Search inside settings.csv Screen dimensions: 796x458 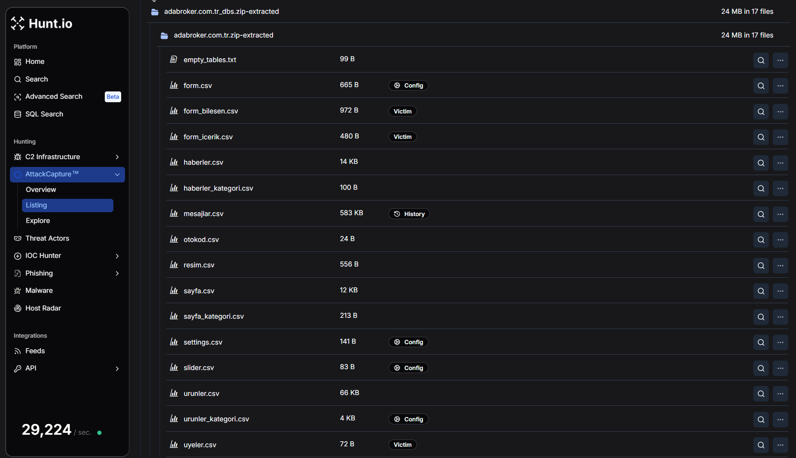pyautogui.click(x=761, y=342)
